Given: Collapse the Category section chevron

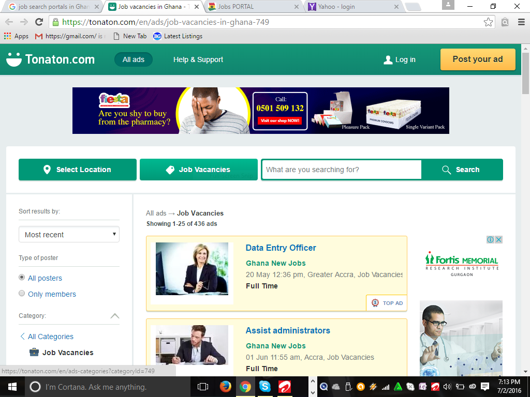Looking at the screenshot, I should click(x=115, y=316).
